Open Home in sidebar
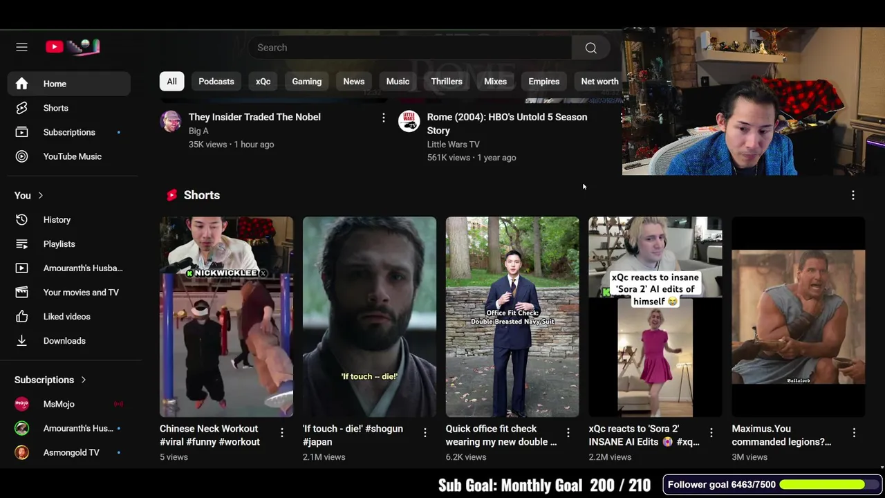The height and width of the screenshot is (498, 885). click(x=69, y=84)
